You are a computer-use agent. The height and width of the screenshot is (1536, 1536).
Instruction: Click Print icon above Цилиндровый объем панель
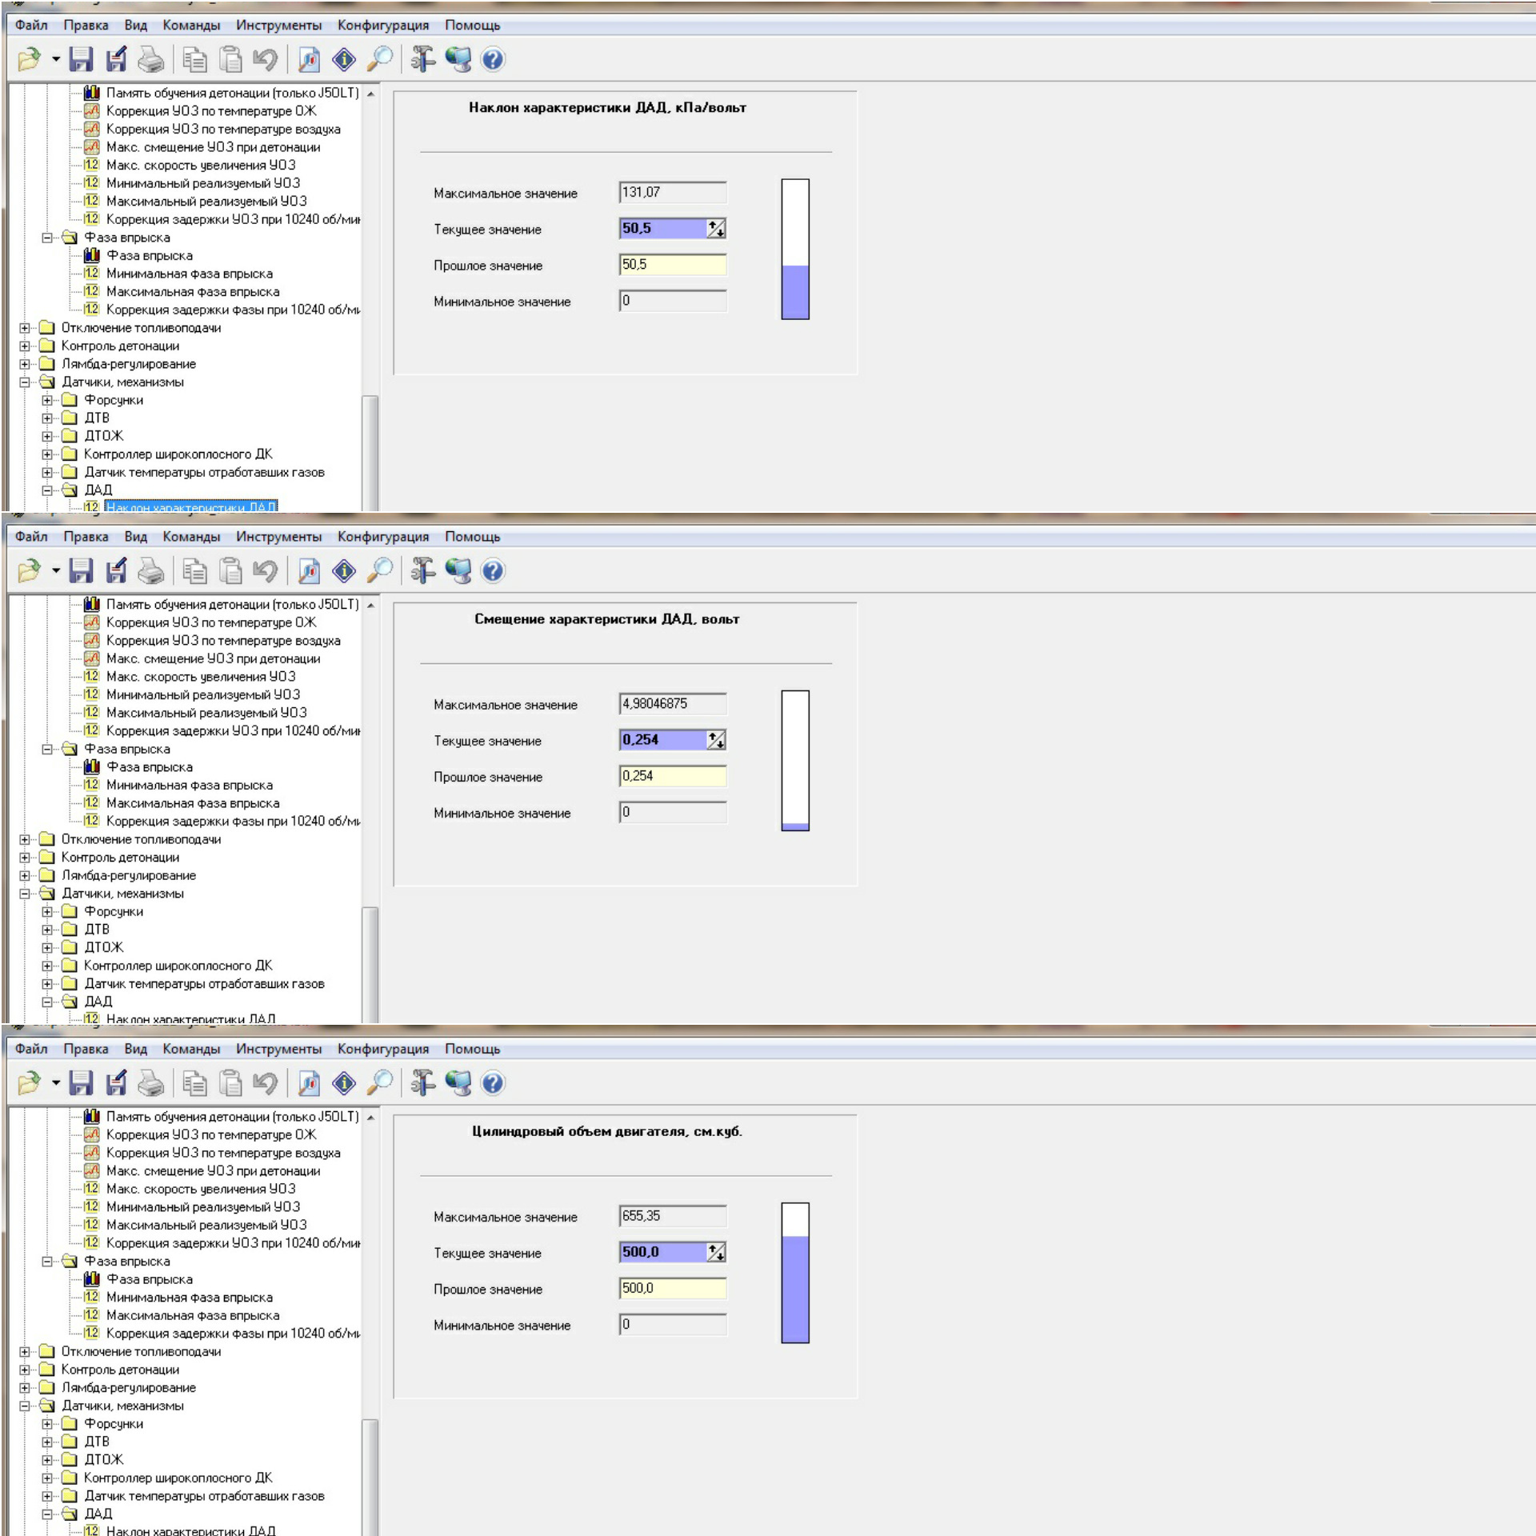151,1083
